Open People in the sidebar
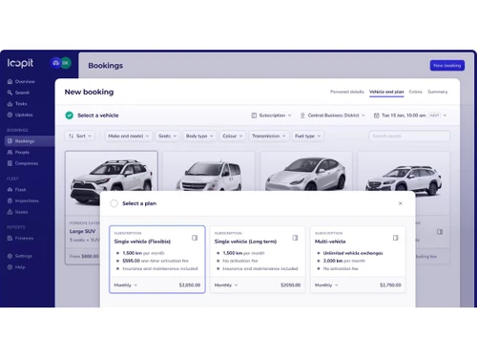Screen dimensions: 477x358 pos(18,152)
